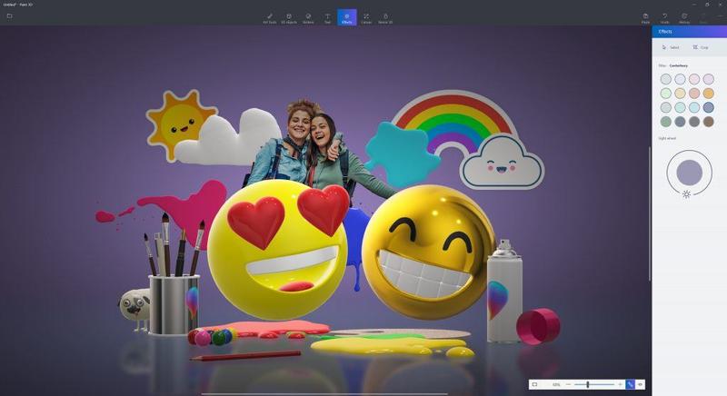The image size is (727, 396).
Task: Click the Paste icon
Action: coord(645,17)
